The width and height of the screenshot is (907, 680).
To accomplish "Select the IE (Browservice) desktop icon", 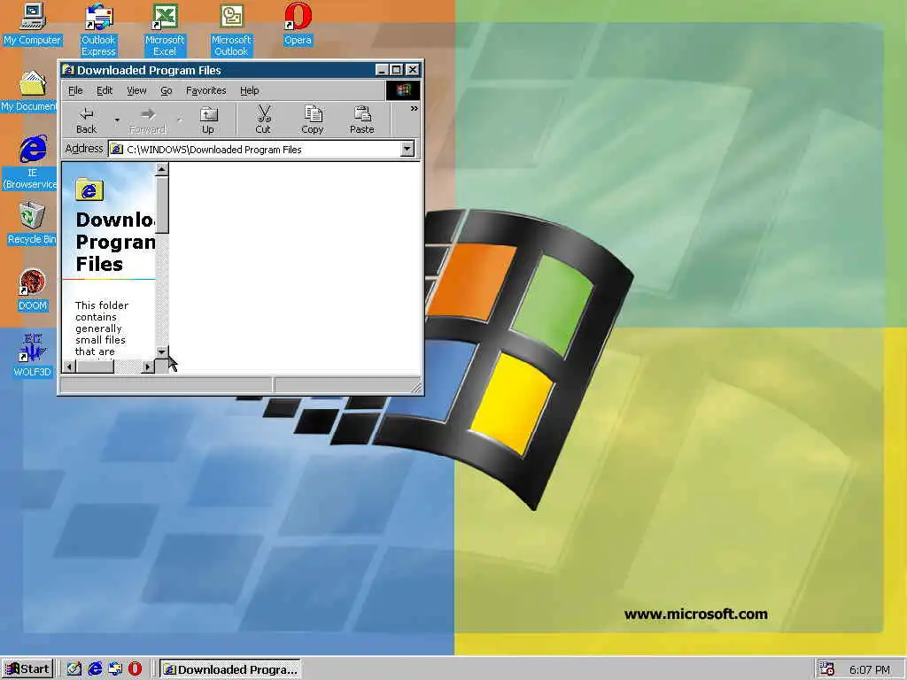I will click(30, 162).
